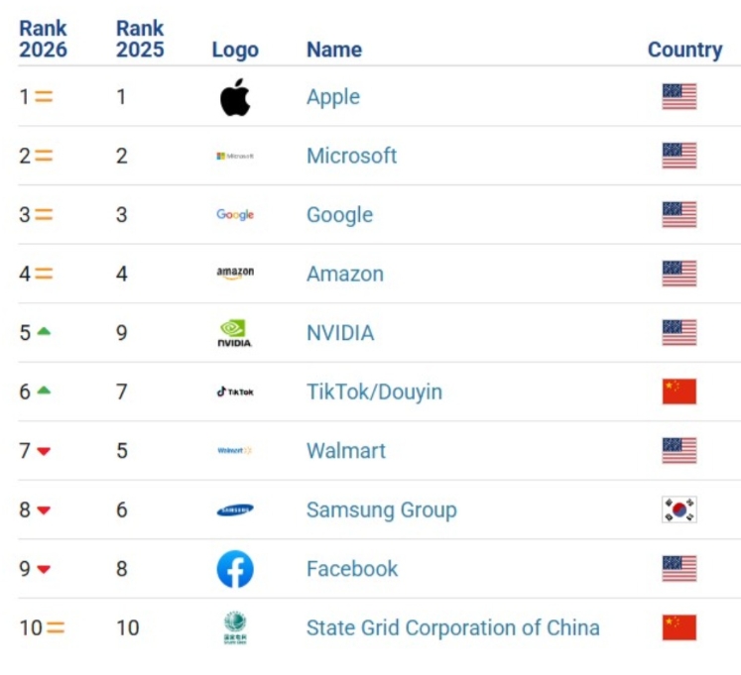Open State Grid Corporation of China link
This screenshot has height=675, width=741.
point(452,627)
